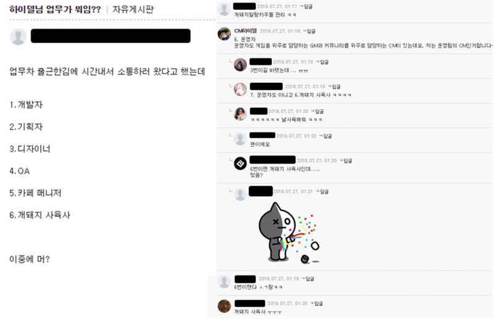The image size is (494, 319).
Task: Reply to '6번이면 개돼지 사육사인데' comment
Action: pos(346,160)
